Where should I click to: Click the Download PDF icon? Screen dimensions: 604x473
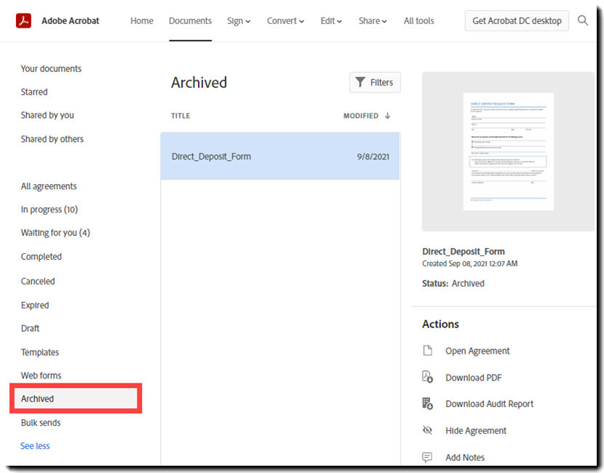(x=428, y=377)
